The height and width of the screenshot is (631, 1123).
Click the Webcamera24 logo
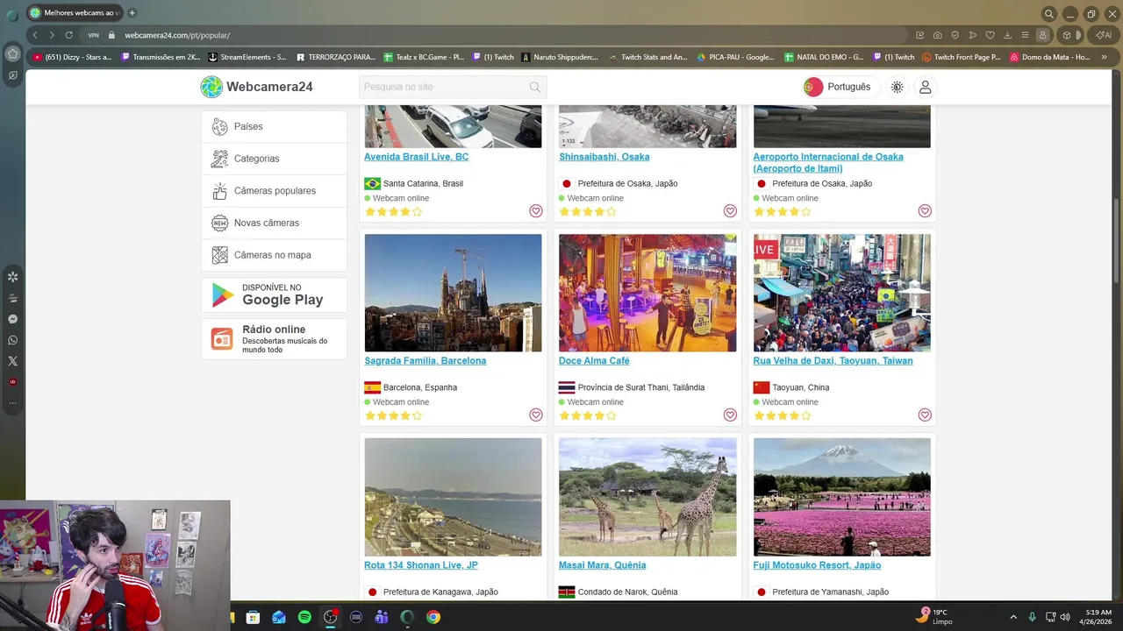[x=256, y=87]
